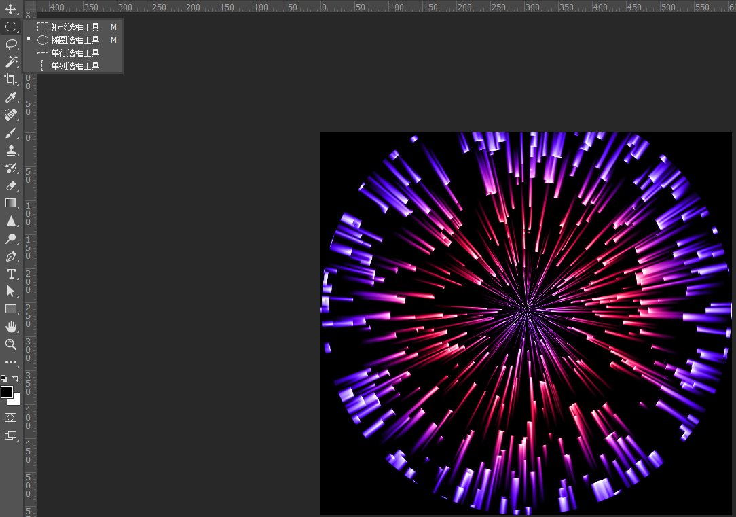Select the Move tool
Image resolution: width=736 pixels, height=517 pixels.
pos(11,10)
